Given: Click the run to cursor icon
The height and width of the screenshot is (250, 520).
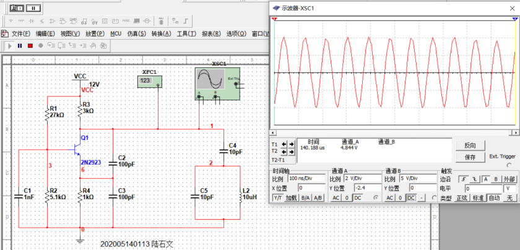Looking at the screenshot, I should pyautogui.click(x=82, y=46).
